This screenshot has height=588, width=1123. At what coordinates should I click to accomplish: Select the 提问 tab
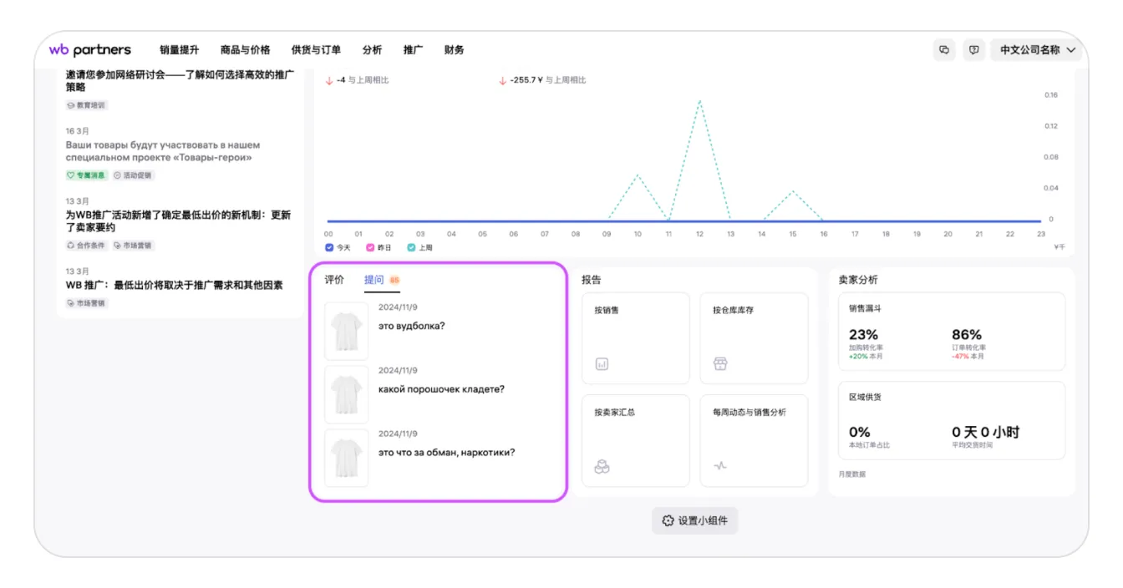coord(373,280)
